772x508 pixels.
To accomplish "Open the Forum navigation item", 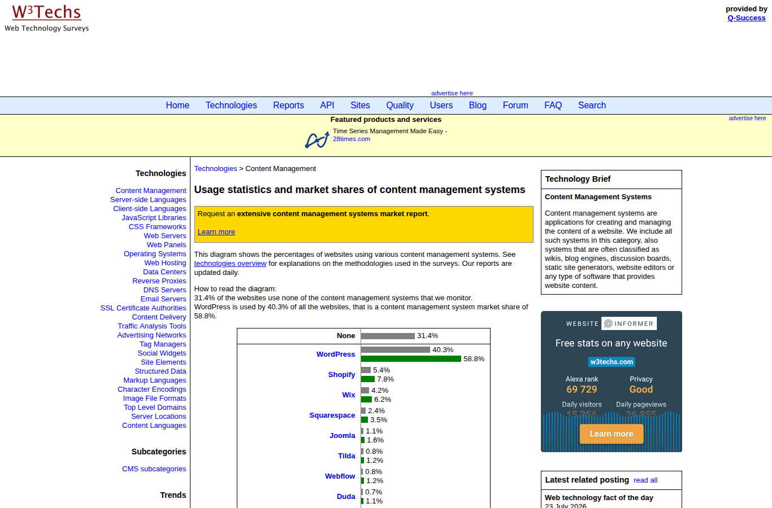I will [x=515, y=106].
